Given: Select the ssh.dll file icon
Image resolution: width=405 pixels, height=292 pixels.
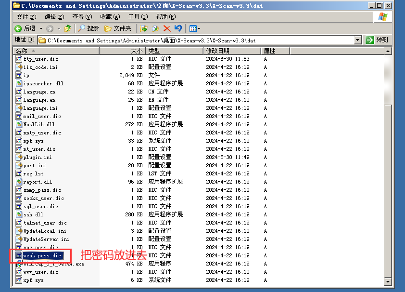Looking at the screenshot, I should tap(19, 215).
